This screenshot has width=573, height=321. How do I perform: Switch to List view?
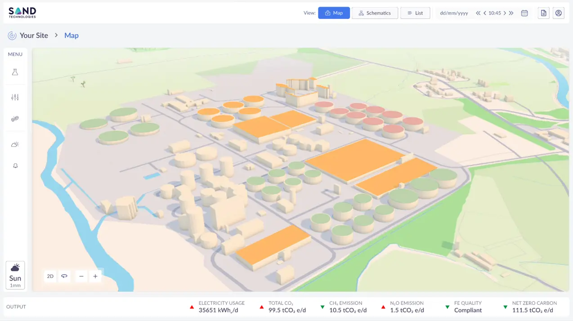(415, 13)
